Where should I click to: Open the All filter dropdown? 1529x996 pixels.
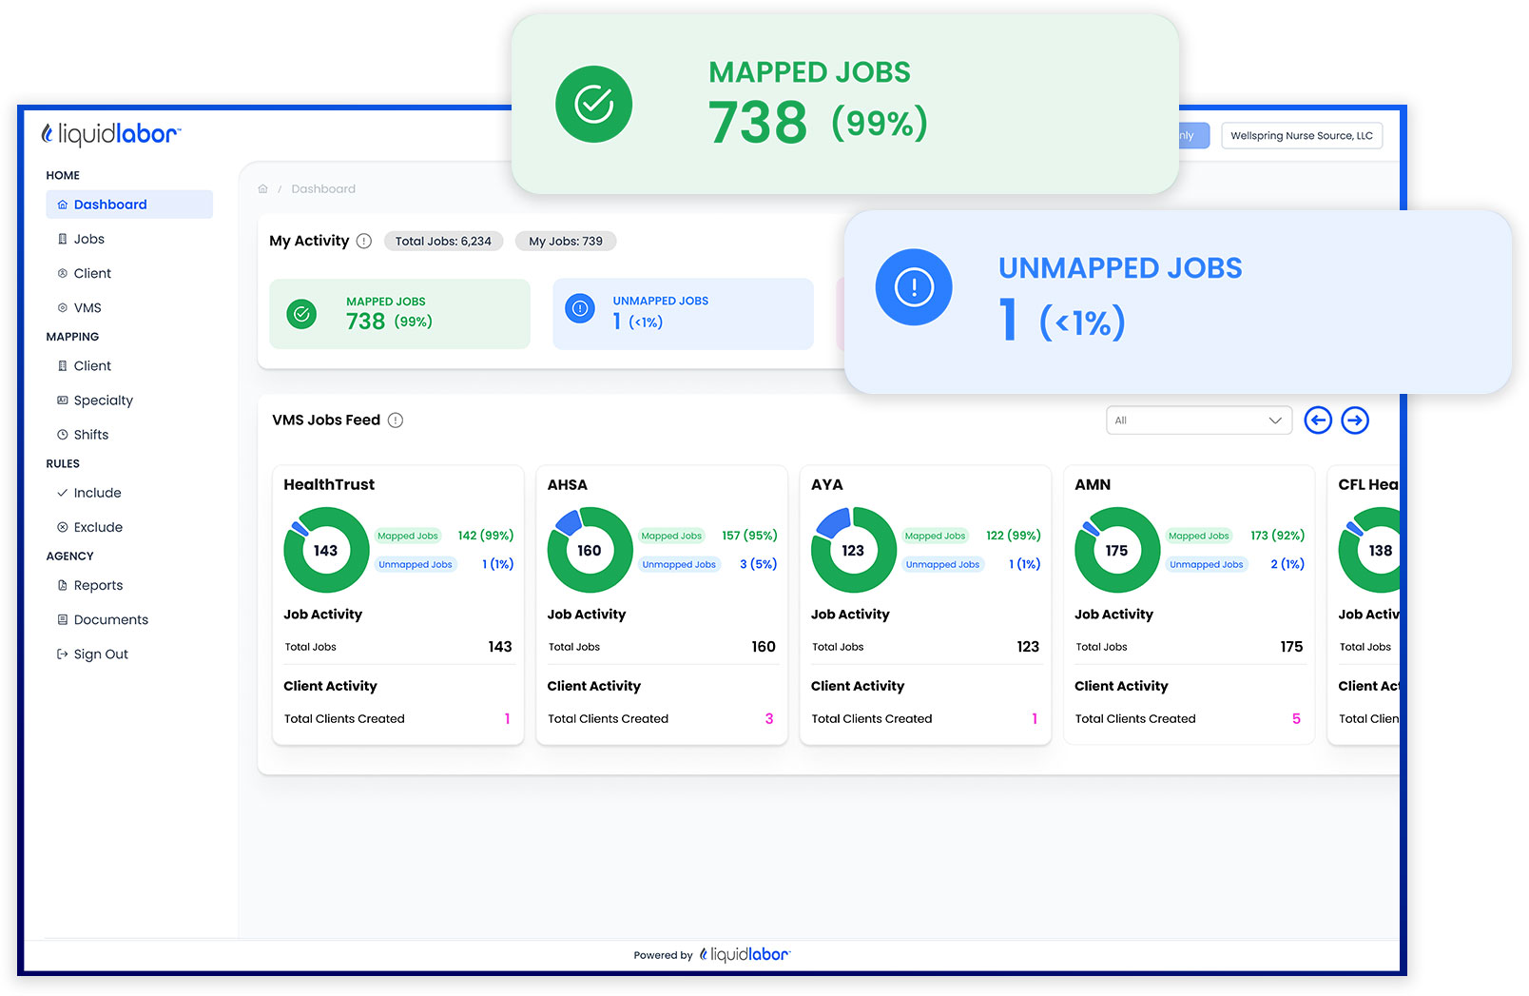pyautogui.click(x=1199, y=420)
